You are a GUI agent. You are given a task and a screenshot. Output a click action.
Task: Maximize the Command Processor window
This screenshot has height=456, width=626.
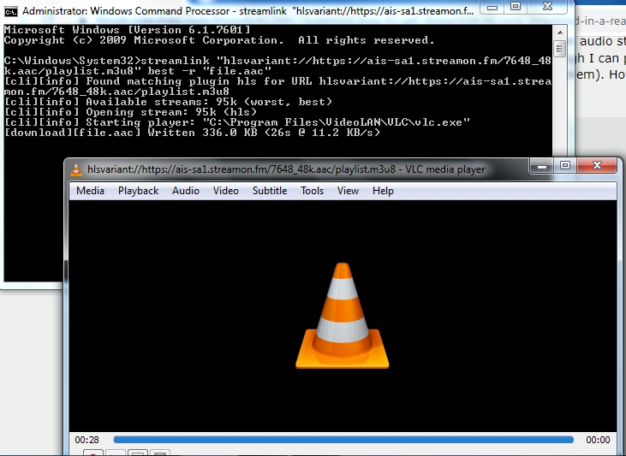516,7
